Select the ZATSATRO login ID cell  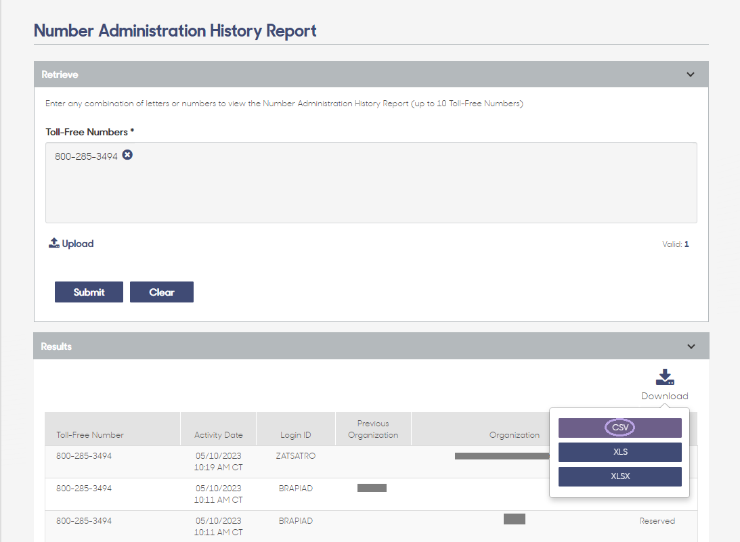[x=295, y=455]
